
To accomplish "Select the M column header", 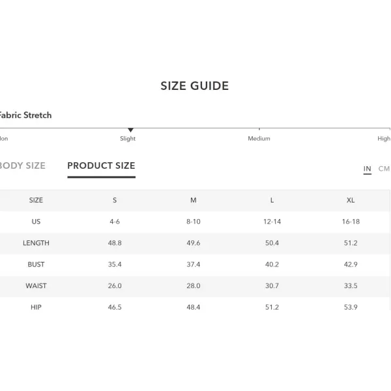I will click(194, 200).
